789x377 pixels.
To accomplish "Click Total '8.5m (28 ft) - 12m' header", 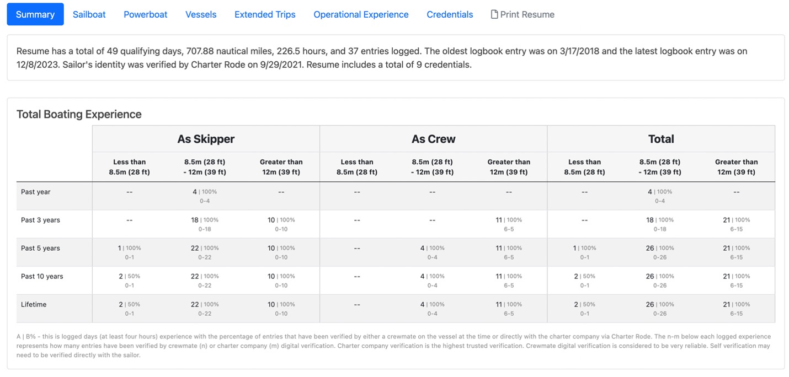I will coord(660,167).
